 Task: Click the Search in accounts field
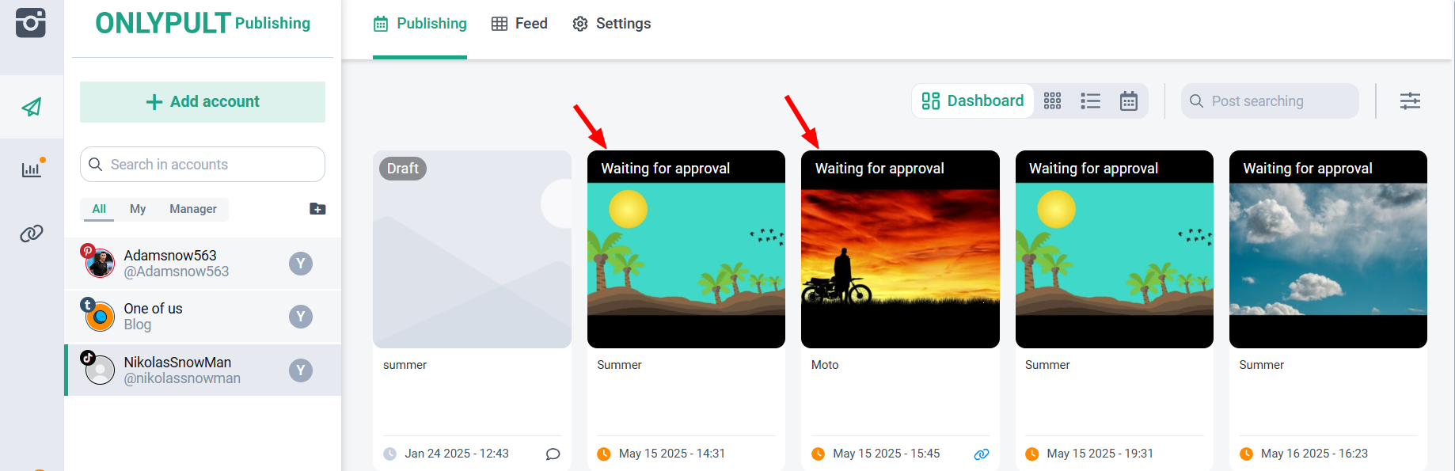(203, 165)
